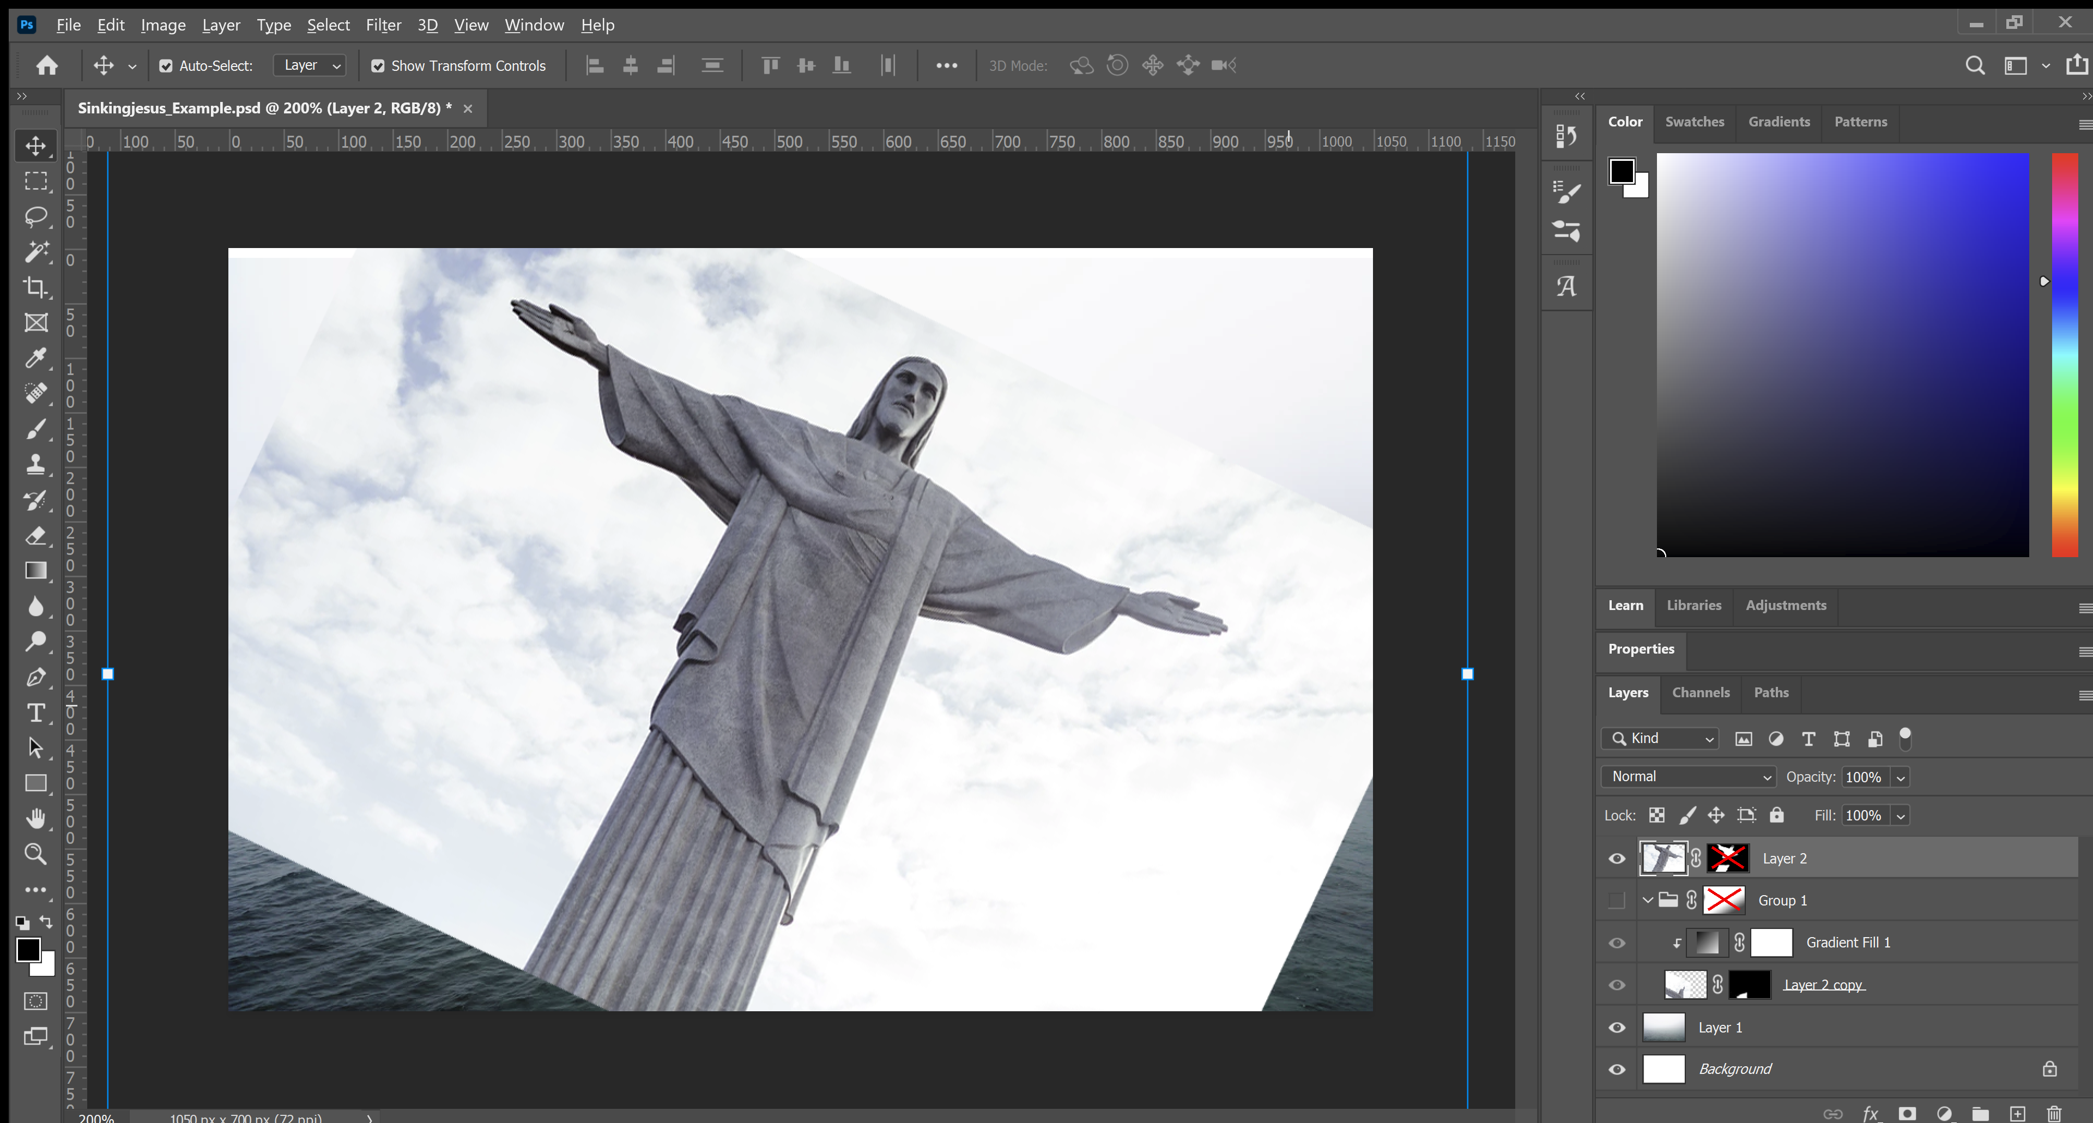Hide Layer 2 visibility eye

coord(1617,858)
